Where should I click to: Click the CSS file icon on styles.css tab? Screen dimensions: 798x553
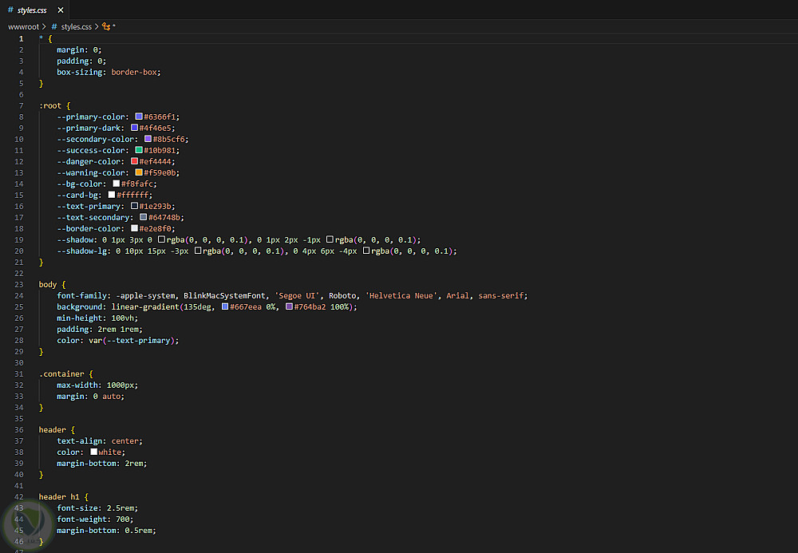10,10
